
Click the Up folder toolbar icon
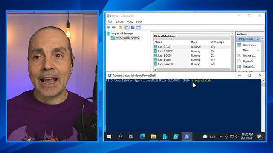tap(121, 27)
